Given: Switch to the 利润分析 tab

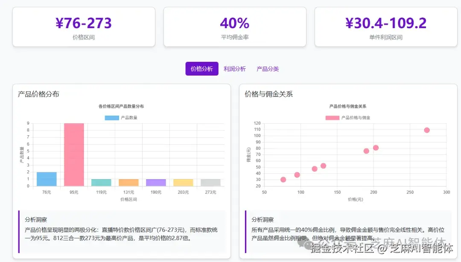Looking at the screenshot, I should click(235, 68).
